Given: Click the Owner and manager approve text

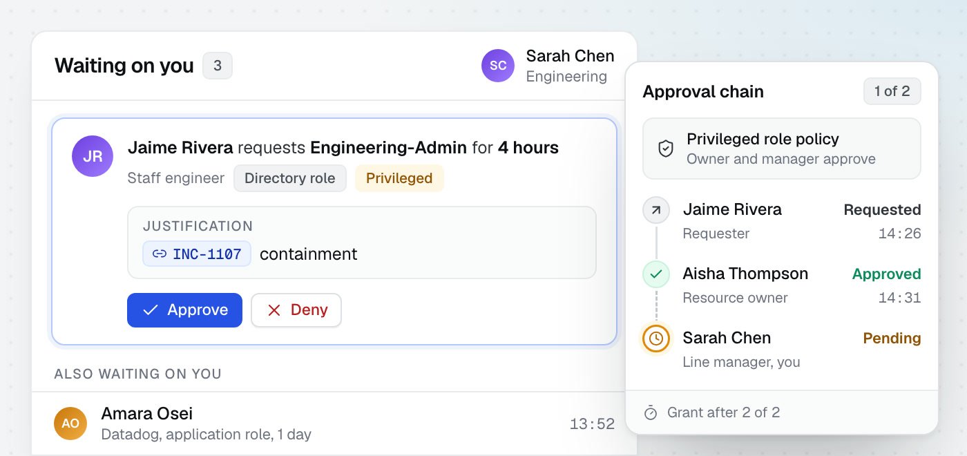Looking at the screenshot, I should coord(781,159).
